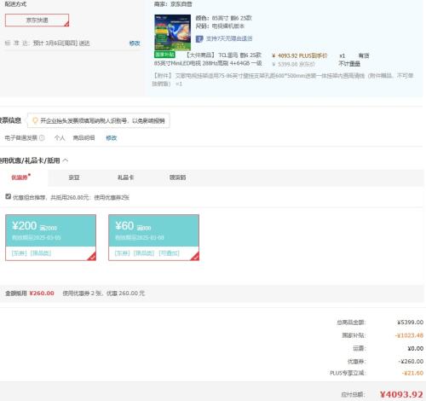Viewport: 426px width, 401px height.
Task: Switch to the 优惠券 tab
Action: 20,177
